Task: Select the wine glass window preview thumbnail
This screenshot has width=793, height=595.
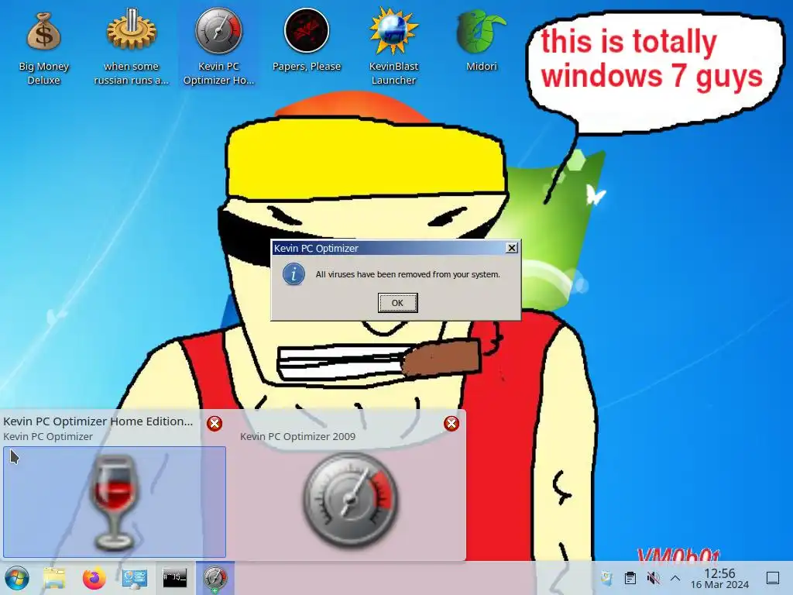Action: pyautogui.click(x=115, y=502)
